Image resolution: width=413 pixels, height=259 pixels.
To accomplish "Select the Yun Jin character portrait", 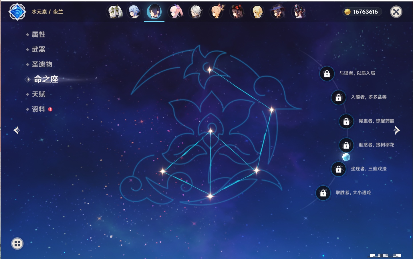I will (x=299, y=12).
